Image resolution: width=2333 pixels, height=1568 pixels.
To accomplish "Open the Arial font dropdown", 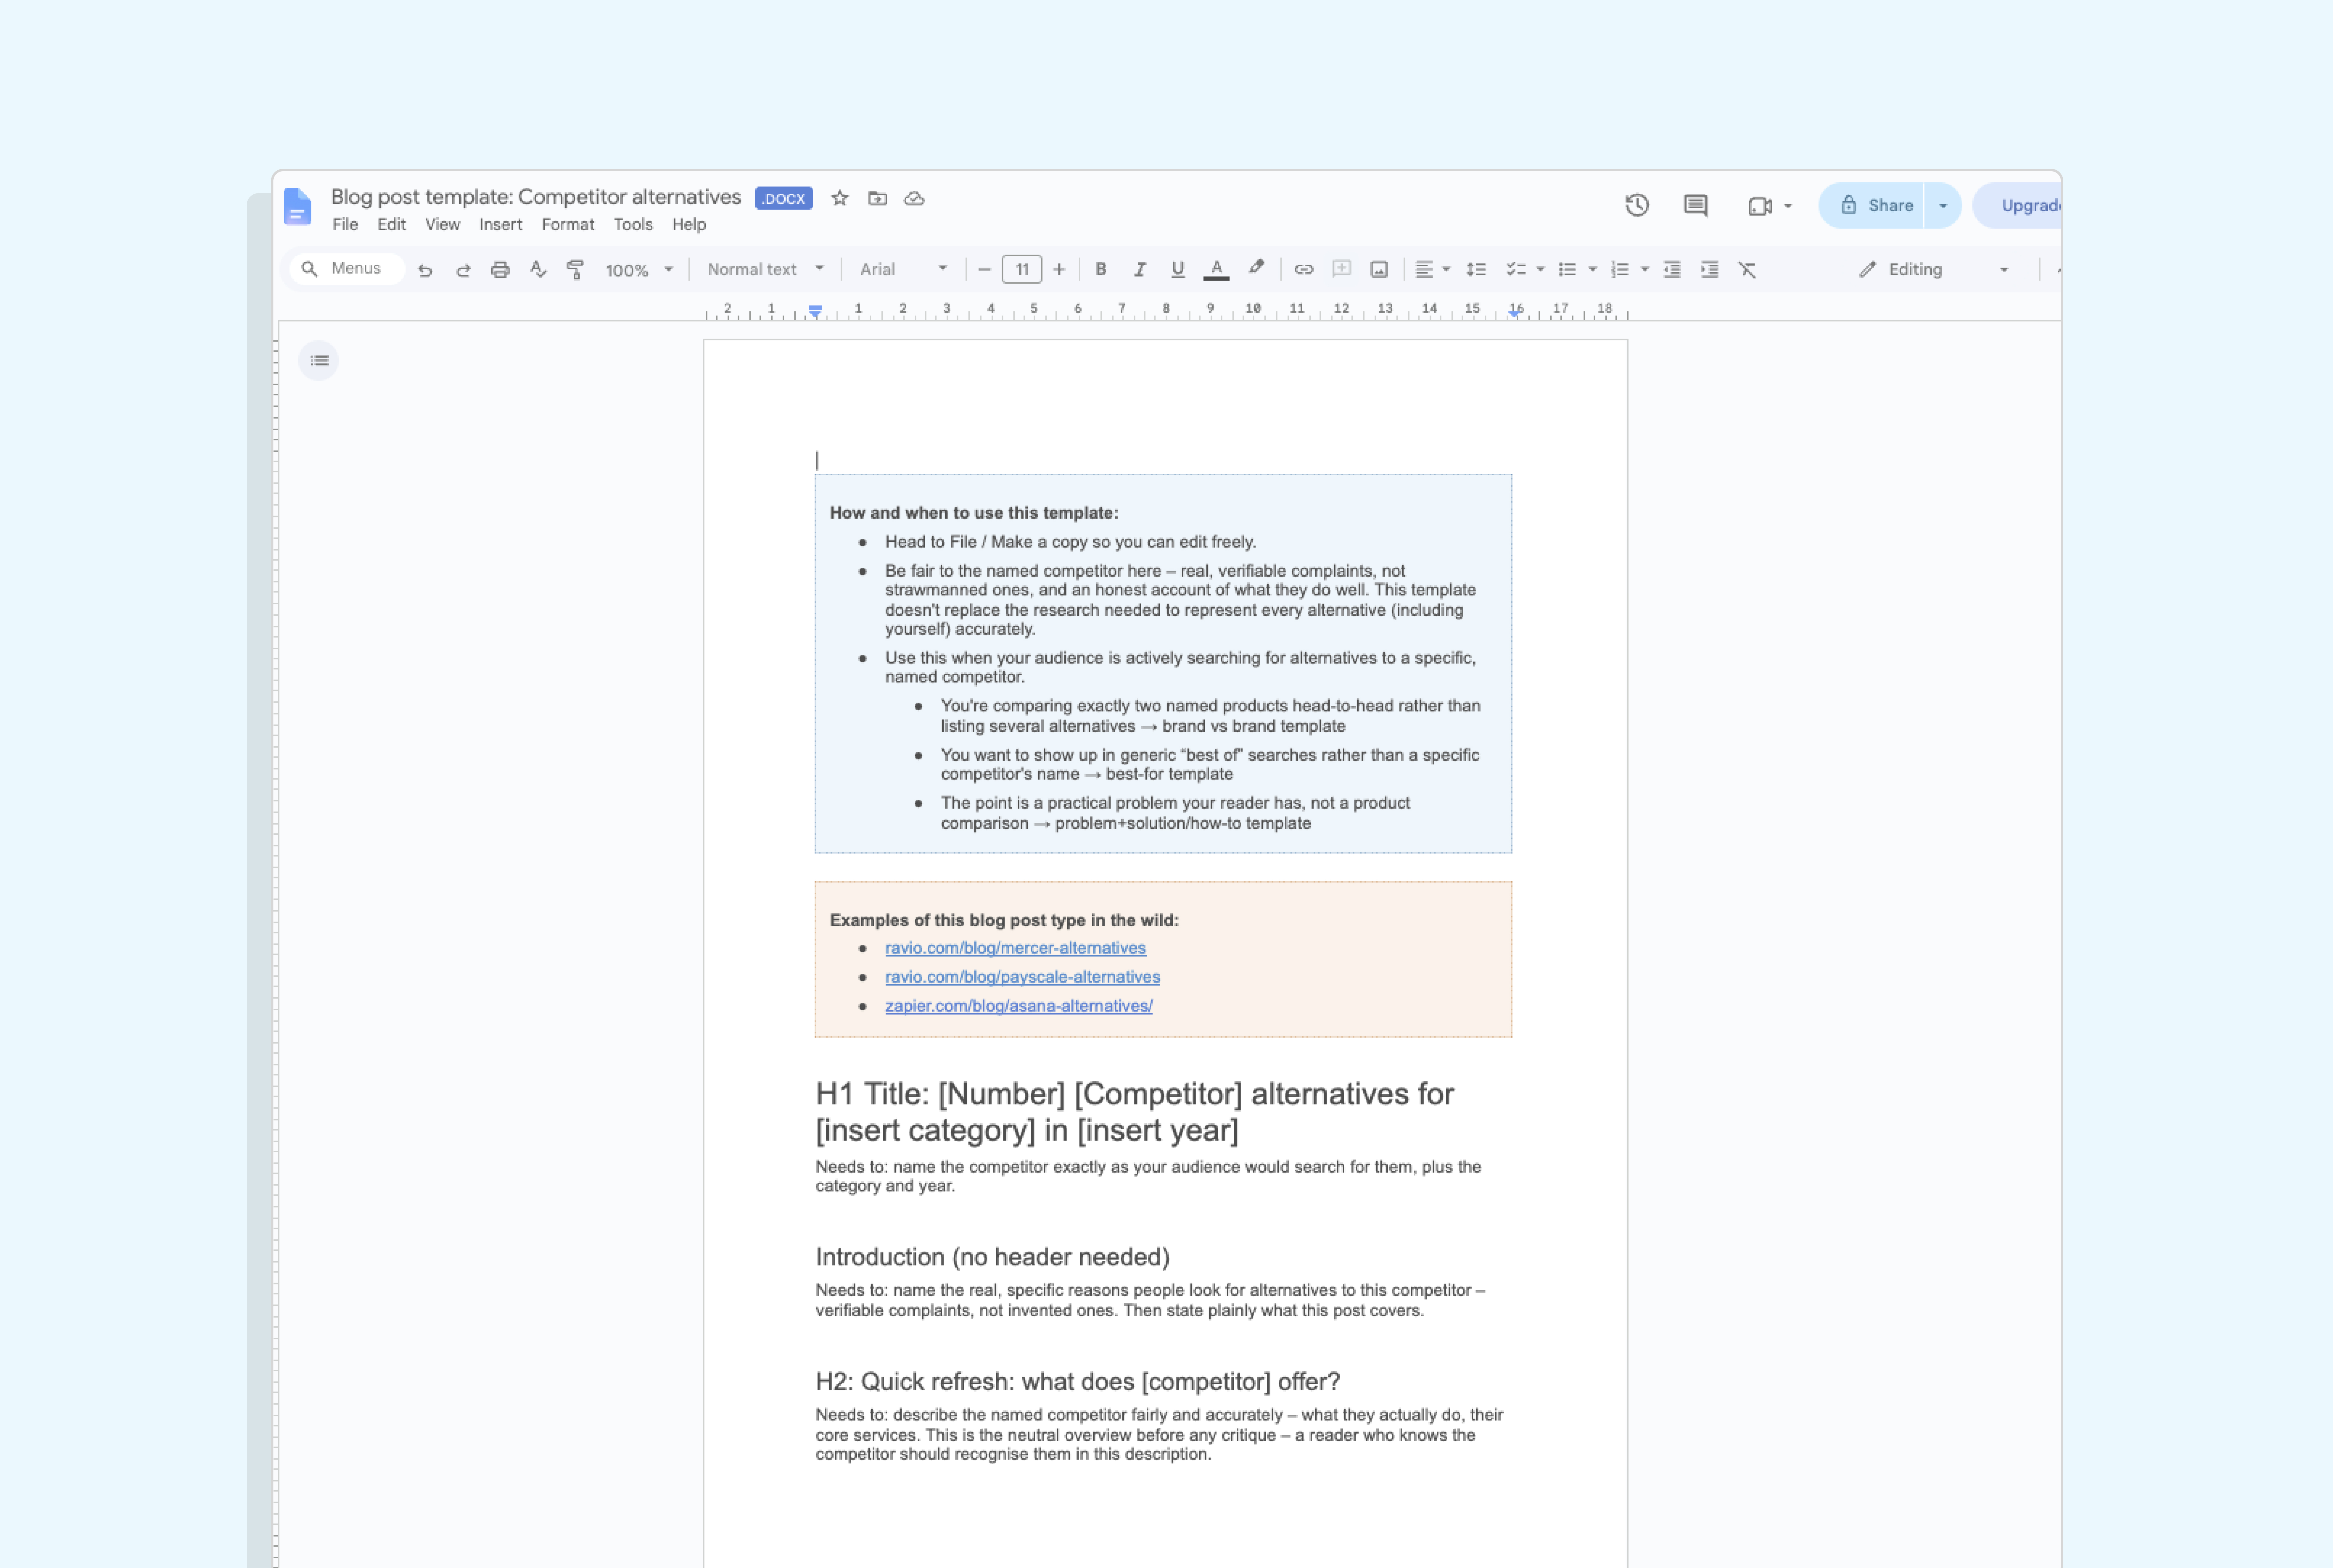I will (x=903, y=269).
